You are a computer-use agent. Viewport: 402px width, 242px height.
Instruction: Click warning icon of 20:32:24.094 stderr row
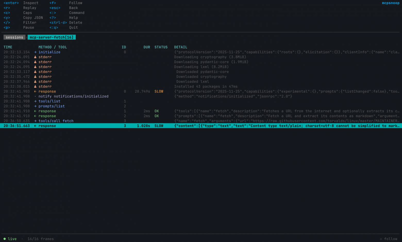35,62
